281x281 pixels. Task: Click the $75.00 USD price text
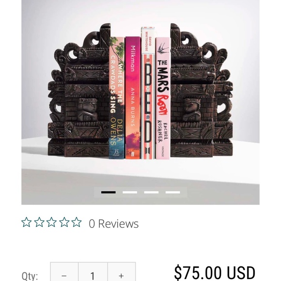click(x=214, y=272)
